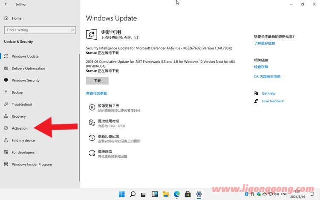Viewport: 320px width, 200px height.
Task: Click the Get help link
Action: pyautogui.click(x=268, y=93)
